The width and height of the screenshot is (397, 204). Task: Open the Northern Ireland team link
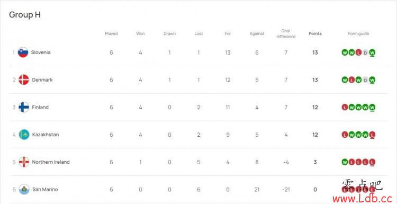pos(51,162)
